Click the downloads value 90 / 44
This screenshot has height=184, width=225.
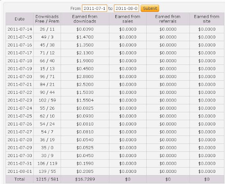point(47,92)
